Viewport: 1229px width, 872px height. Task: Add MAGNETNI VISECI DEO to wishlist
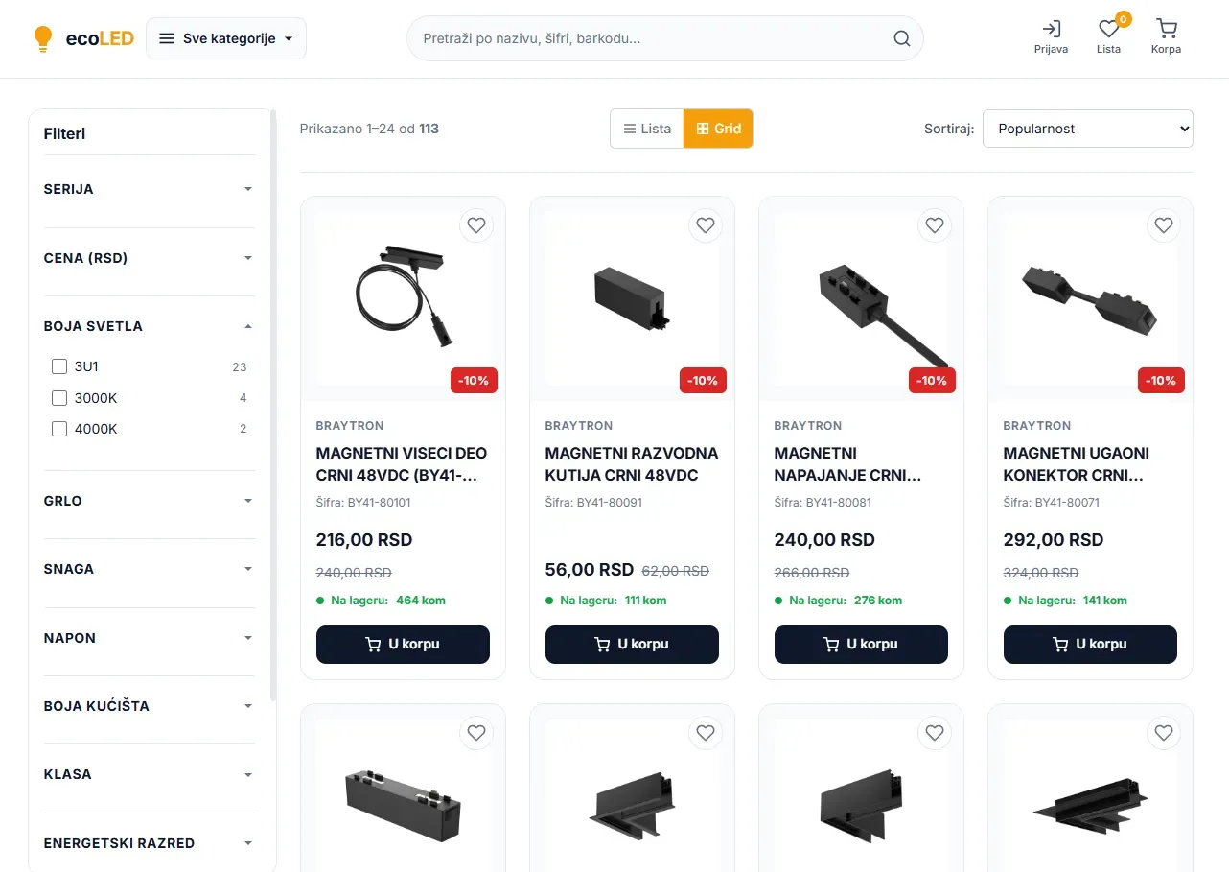pos(476,225)
